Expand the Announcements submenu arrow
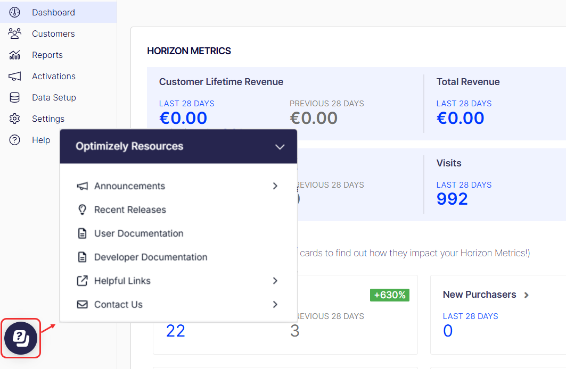This screenshot has width=566, height=369. click(x=275, y=186)
